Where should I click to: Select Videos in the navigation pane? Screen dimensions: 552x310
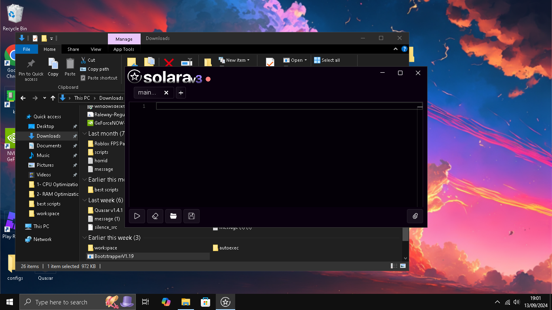click(44, 175)
